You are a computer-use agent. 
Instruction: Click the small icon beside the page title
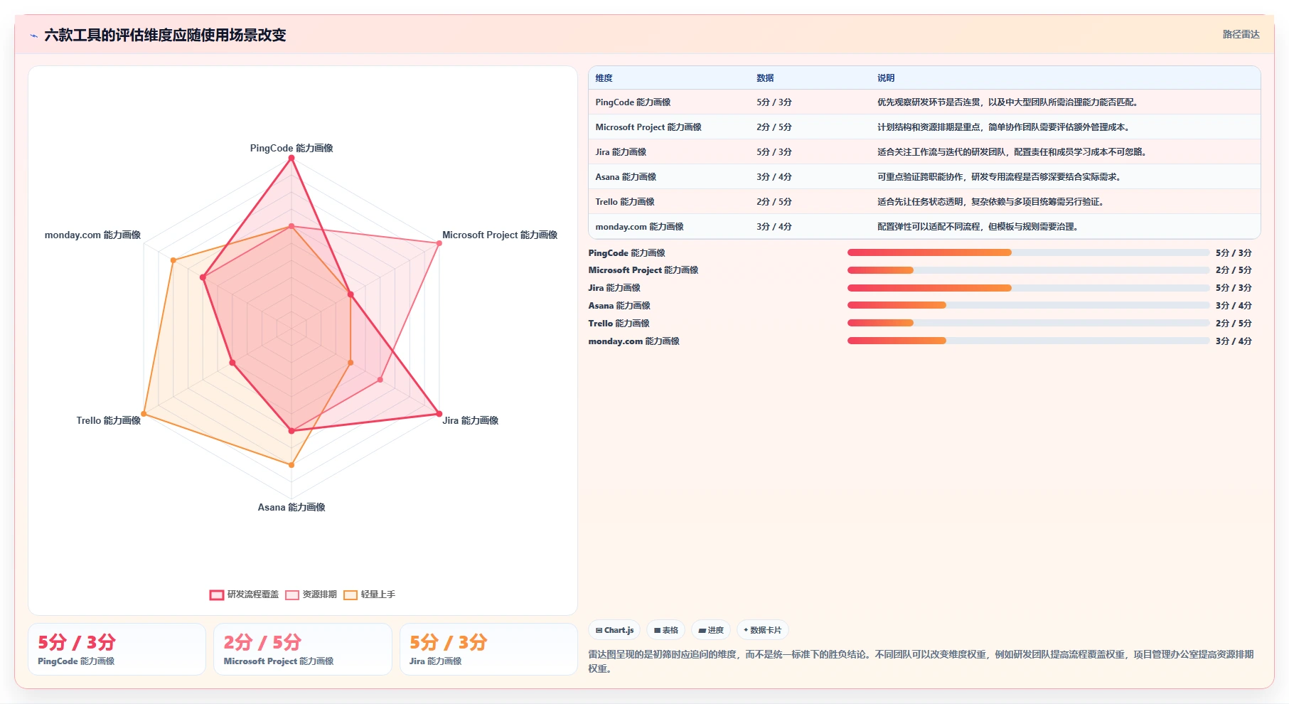[x=33, y=36]
